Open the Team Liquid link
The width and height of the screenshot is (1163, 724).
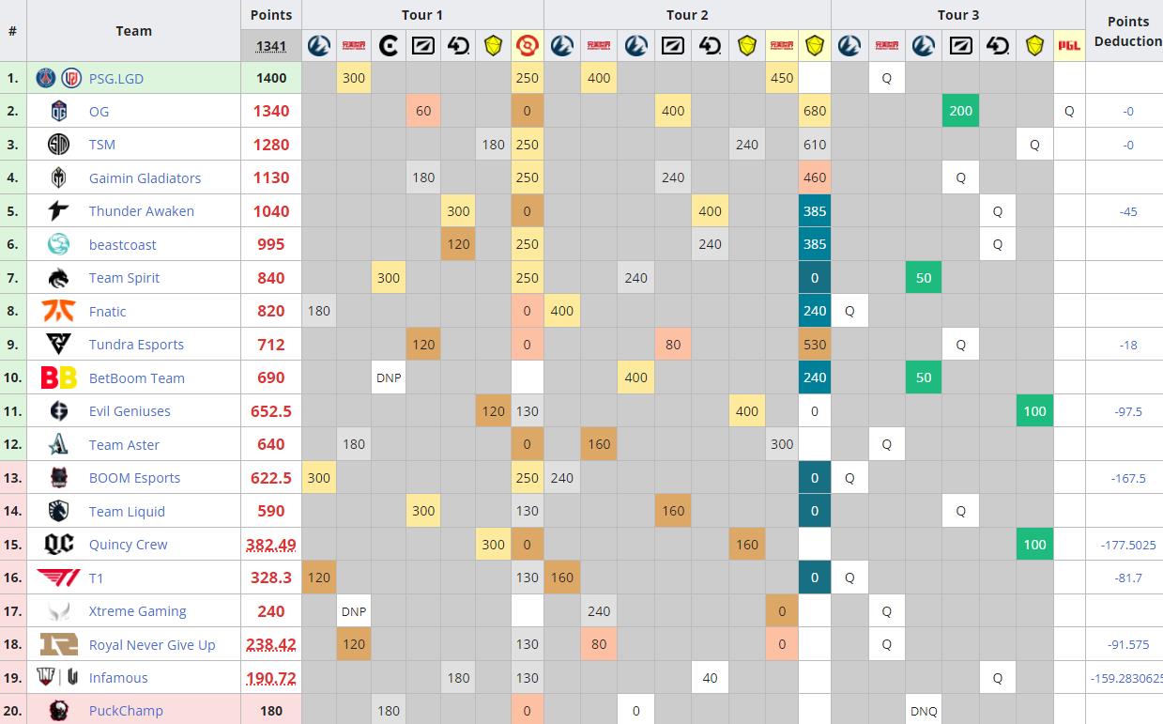click(x=127, y=512)
